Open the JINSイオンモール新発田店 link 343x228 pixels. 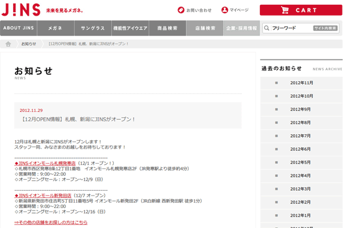point(43,196)
